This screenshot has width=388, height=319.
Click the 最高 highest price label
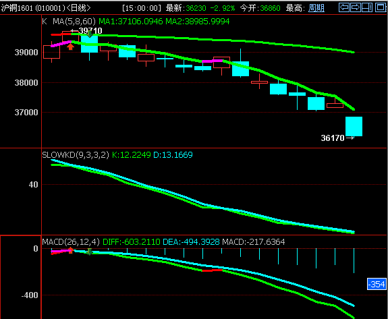[x=294, y=8]
